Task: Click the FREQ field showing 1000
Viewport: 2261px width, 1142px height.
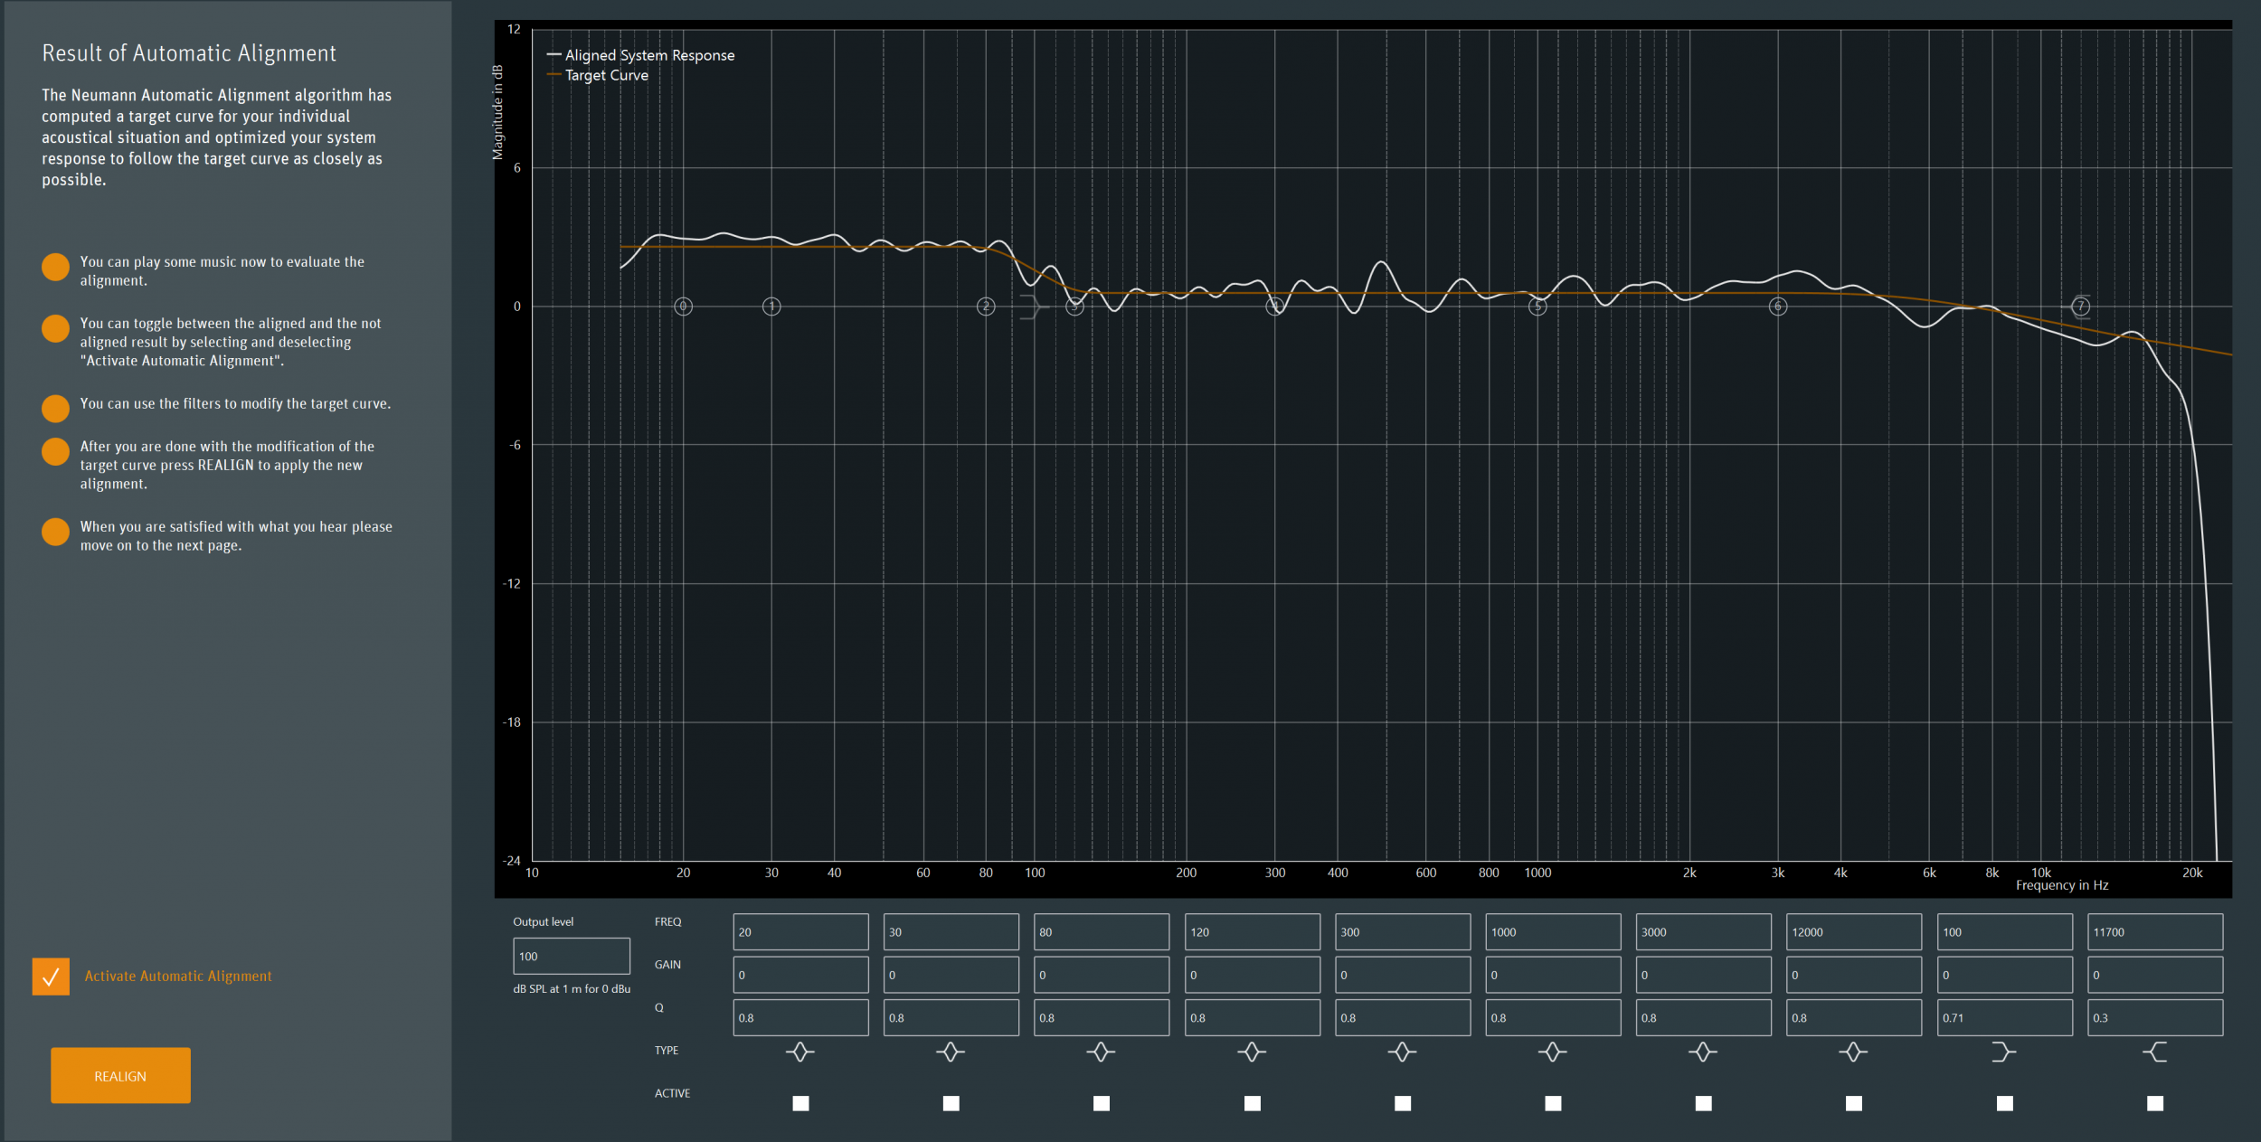Action: coord(1553,931)
